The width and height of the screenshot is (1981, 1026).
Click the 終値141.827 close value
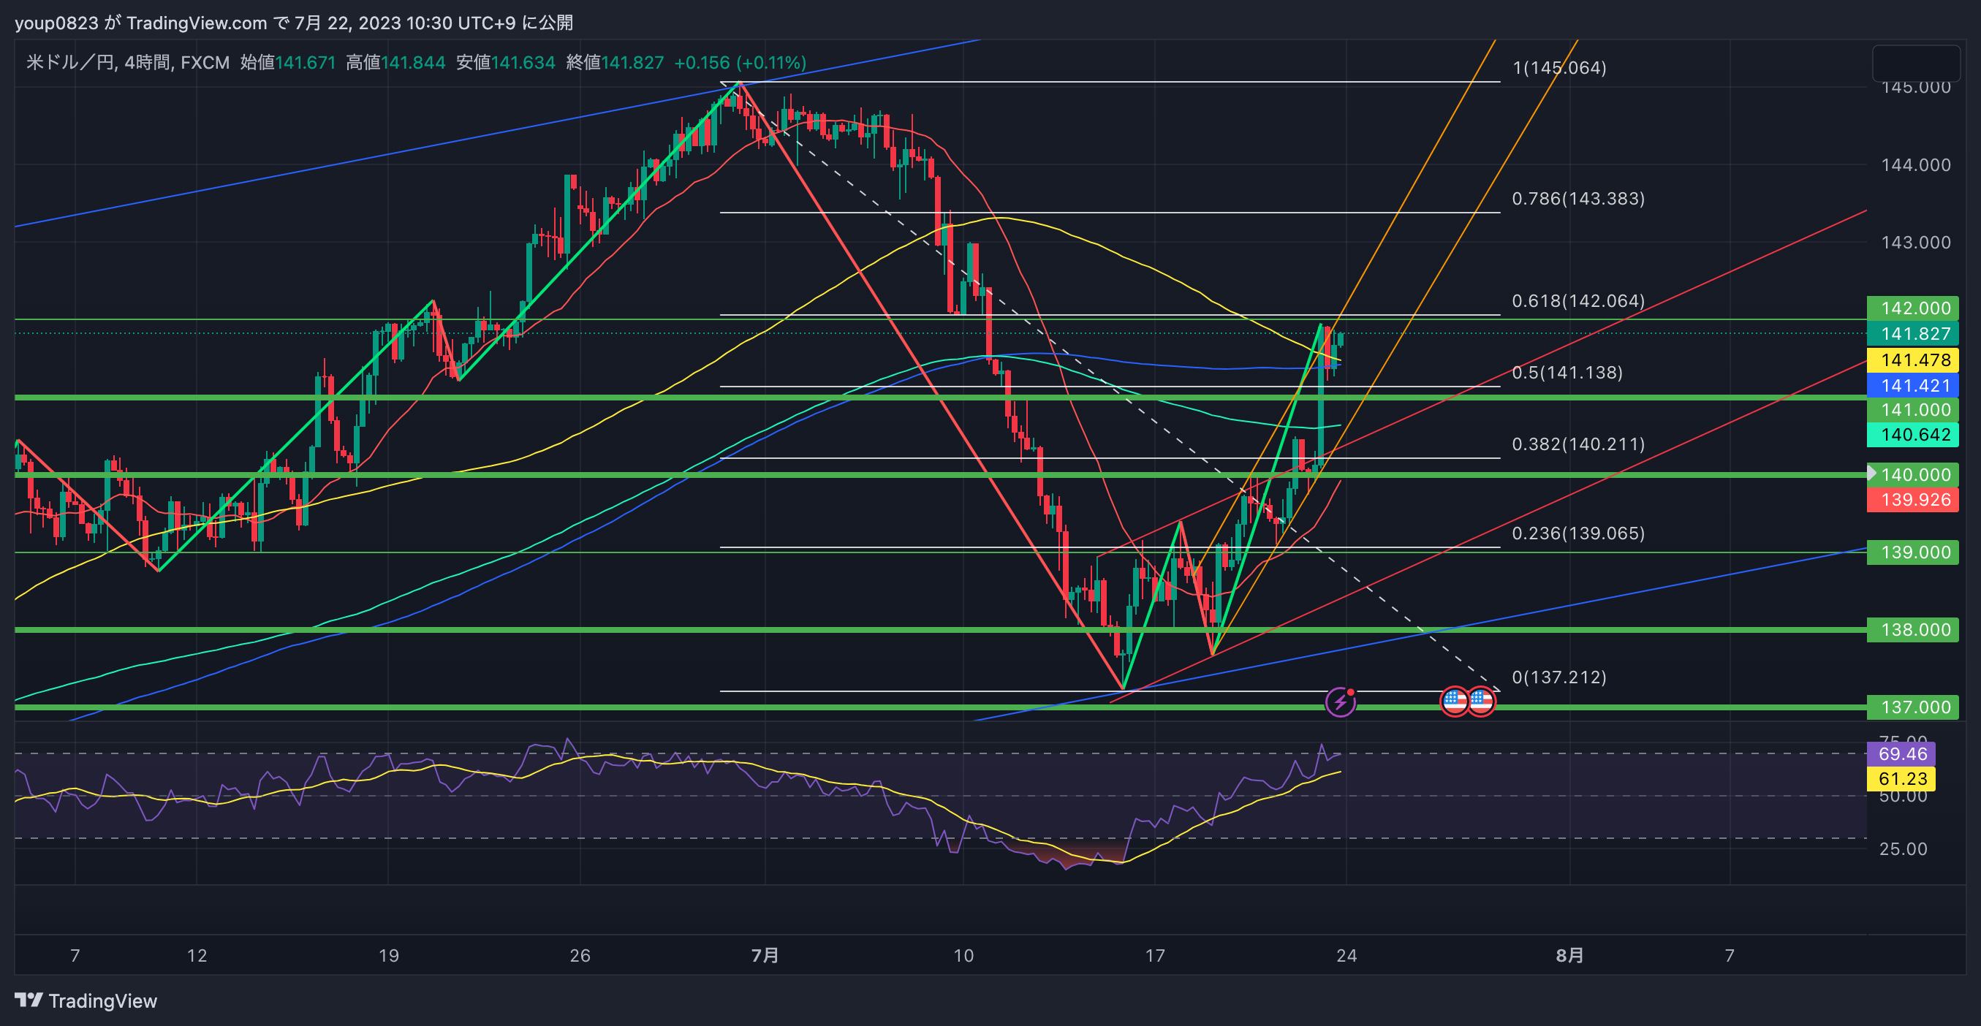coord(615,62)
